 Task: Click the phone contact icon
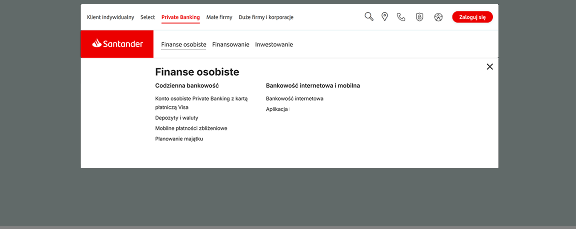[401, 17]
